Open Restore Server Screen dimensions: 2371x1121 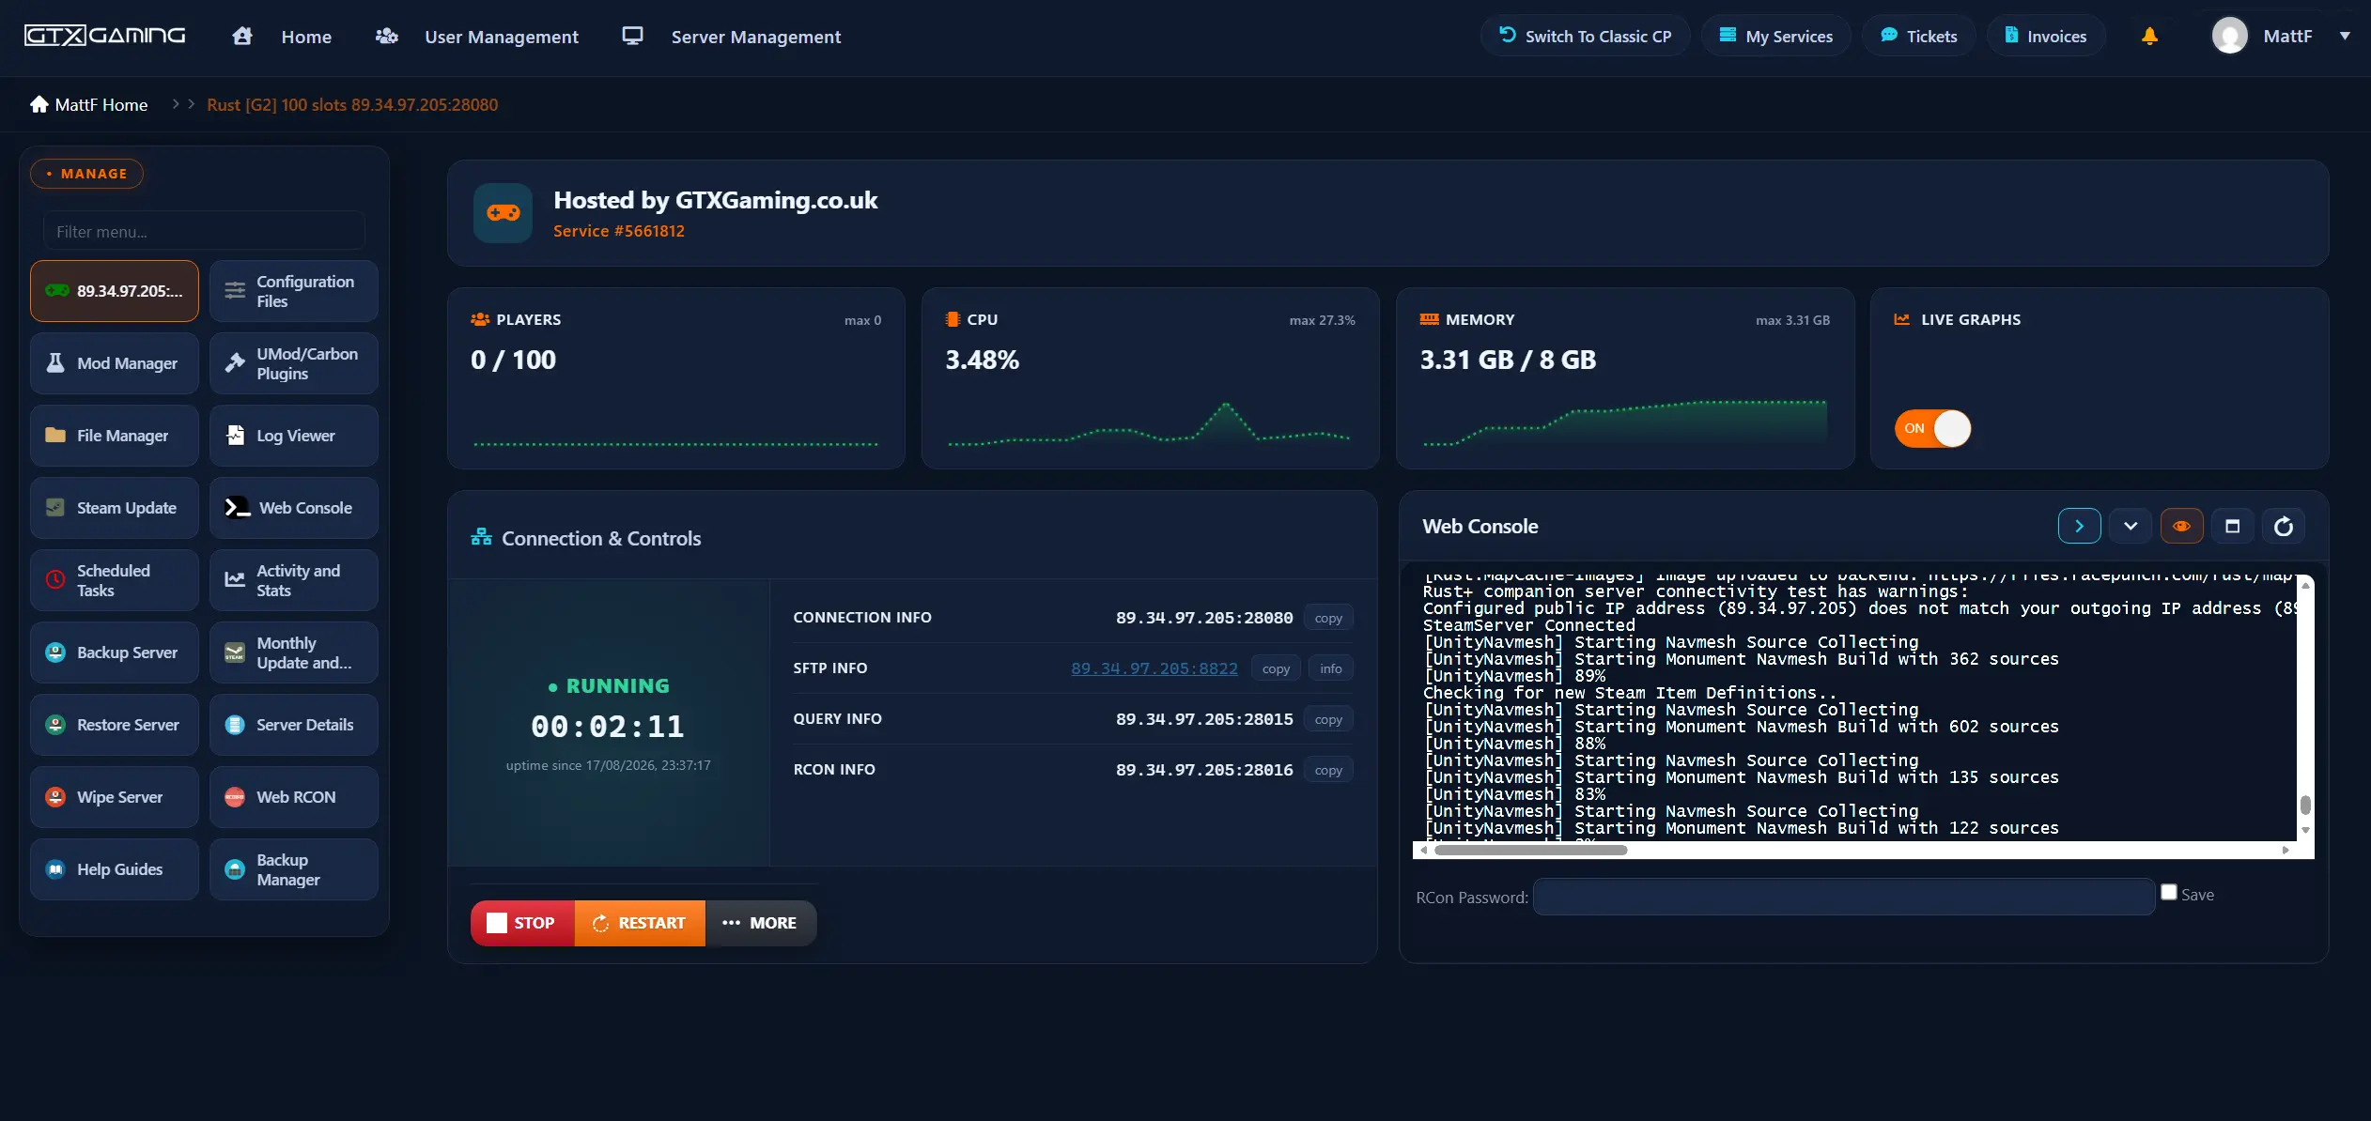pos(115,725)
